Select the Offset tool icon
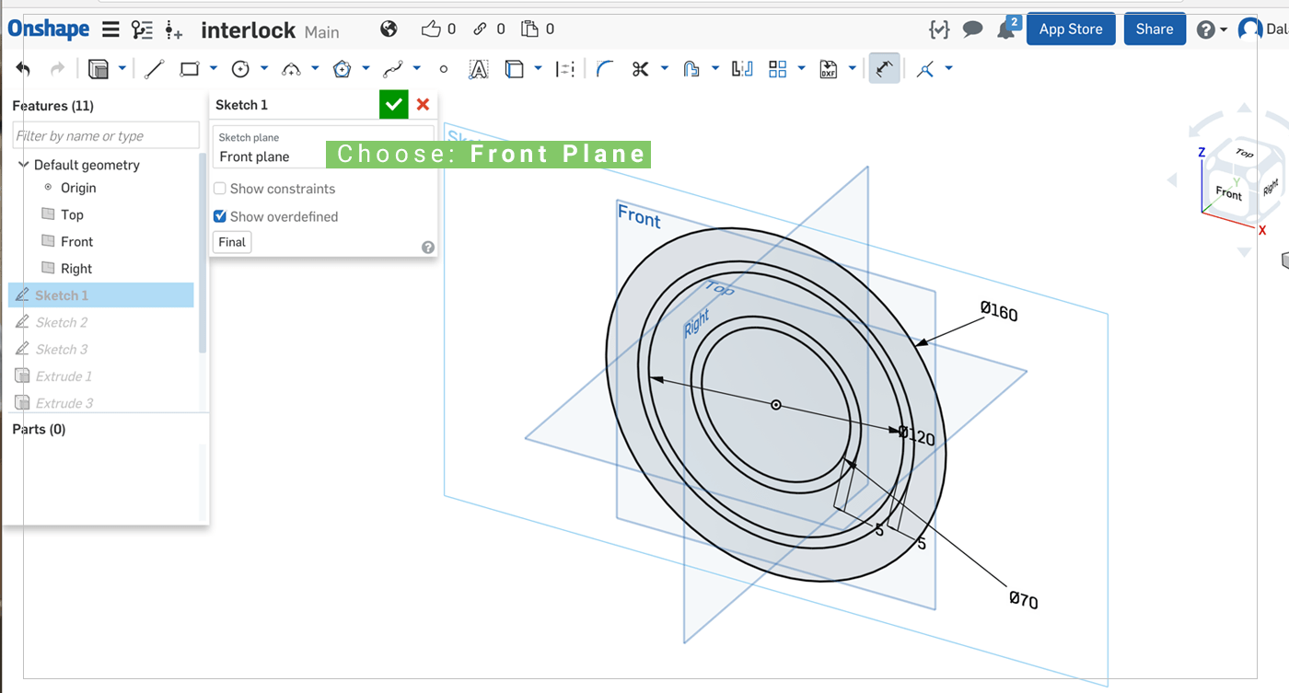1289x693 pixels. point(691,69)
